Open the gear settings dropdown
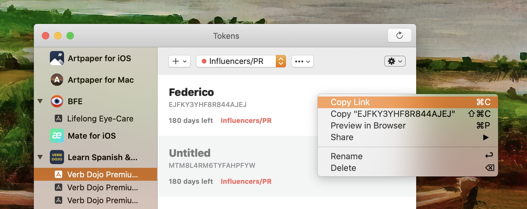This screenshot has height=209, width=527. click(x=395, y=61)
